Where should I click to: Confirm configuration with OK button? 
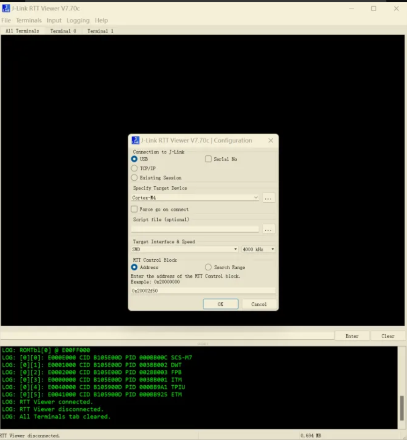221,304
